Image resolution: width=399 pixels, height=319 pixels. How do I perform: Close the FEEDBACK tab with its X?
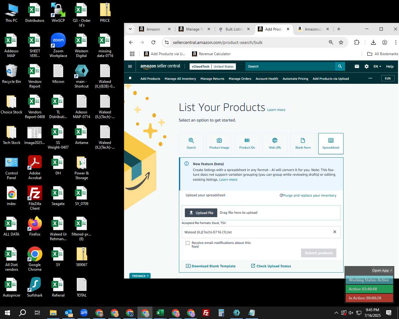pyautogui.click(x=148, y=276)
